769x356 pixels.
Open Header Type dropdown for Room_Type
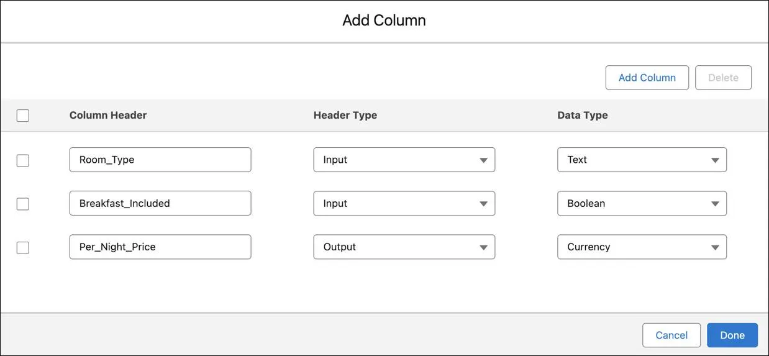(x=404, y=160)
